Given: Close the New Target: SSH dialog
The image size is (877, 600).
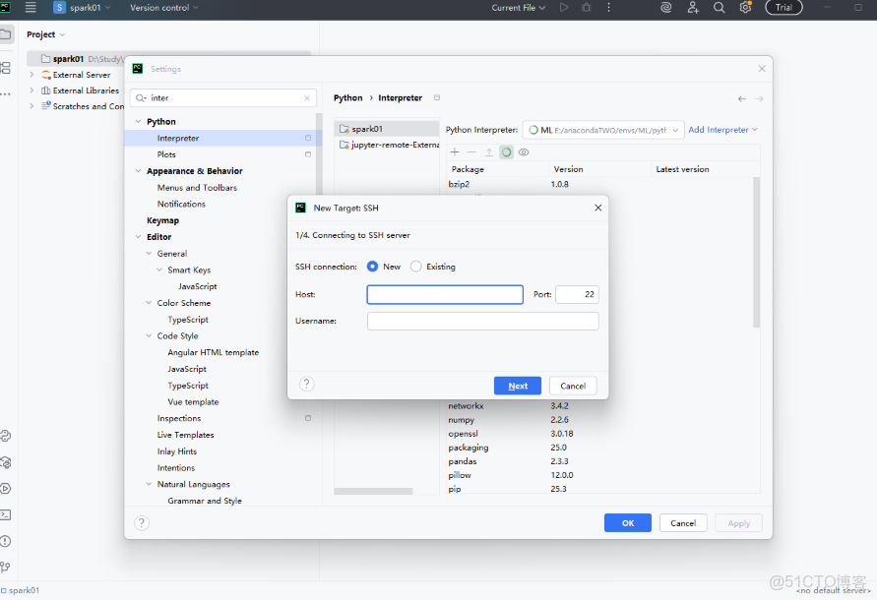Looking at the screenshot, I should point(597,208).
